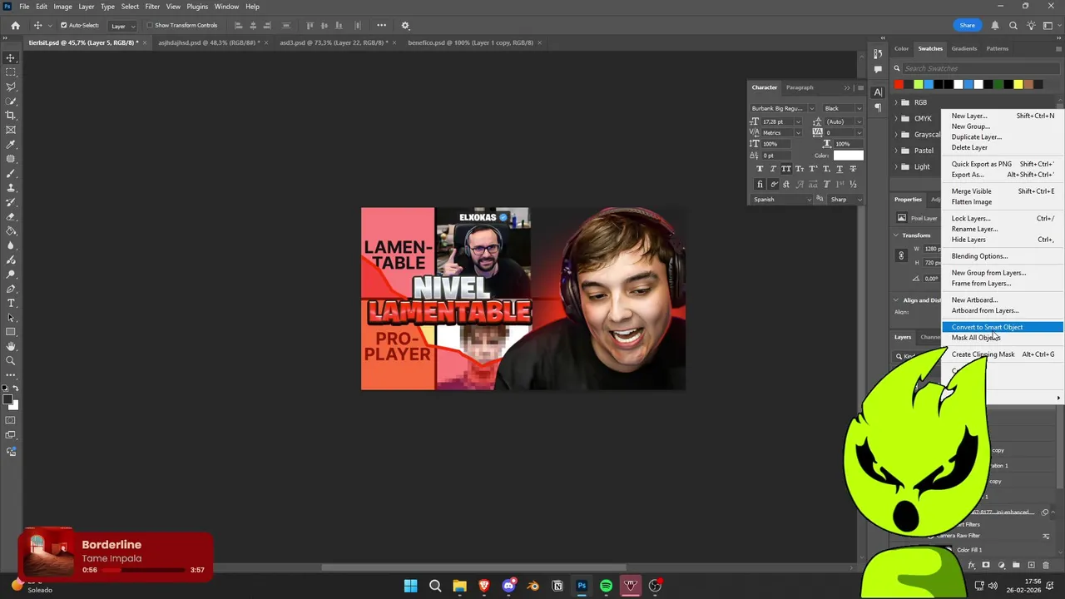Select the Pen tool
The image size is (1065, 599).
click(11, 289)
